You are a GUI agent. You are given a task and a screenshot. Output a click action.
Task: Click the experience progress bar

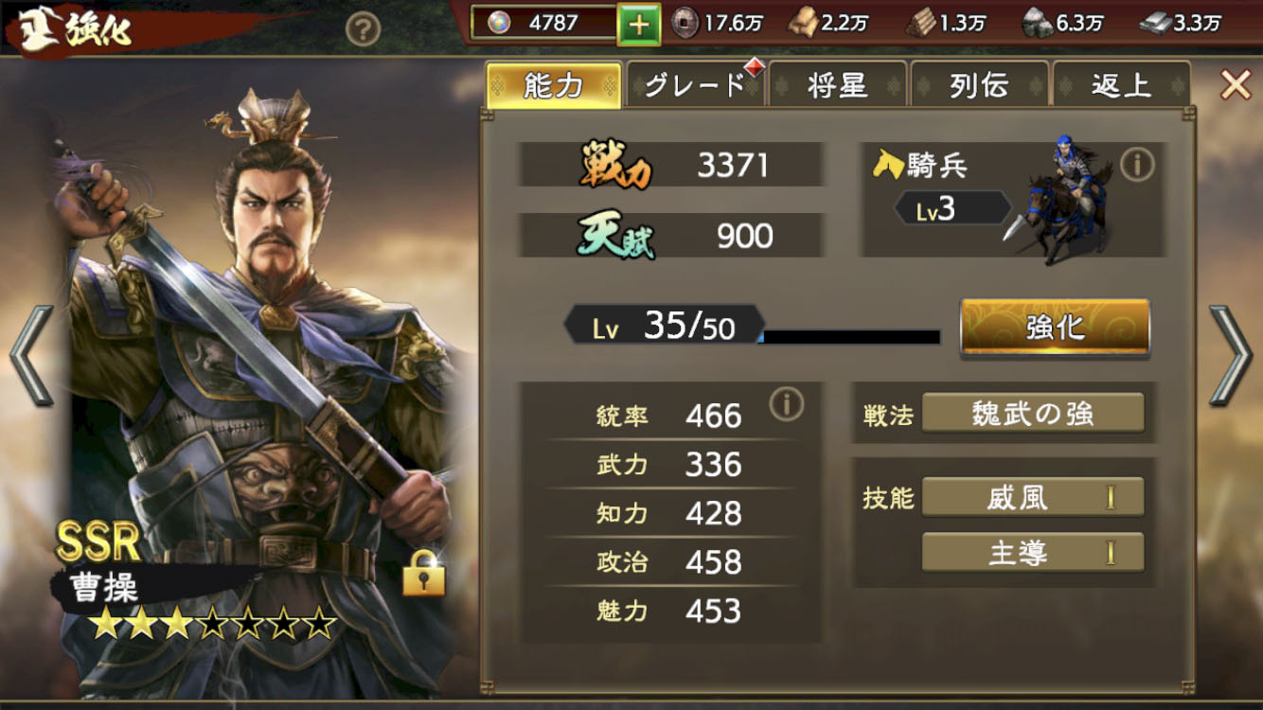coord(851,337)
